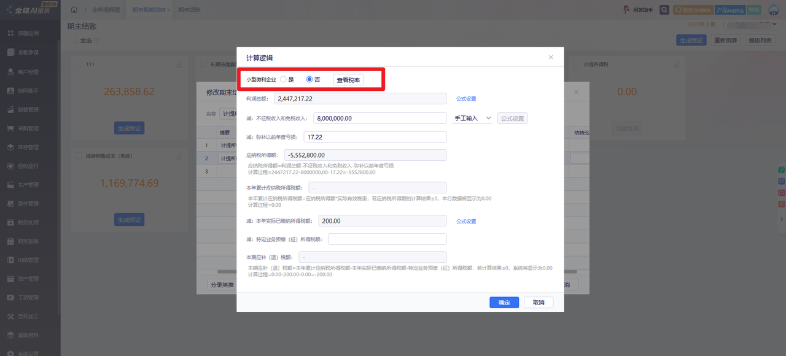This screenshot has width=786, height=356.
Task: Click 重新测算 button
Action: pyautogui.click(x=726, y=41)
